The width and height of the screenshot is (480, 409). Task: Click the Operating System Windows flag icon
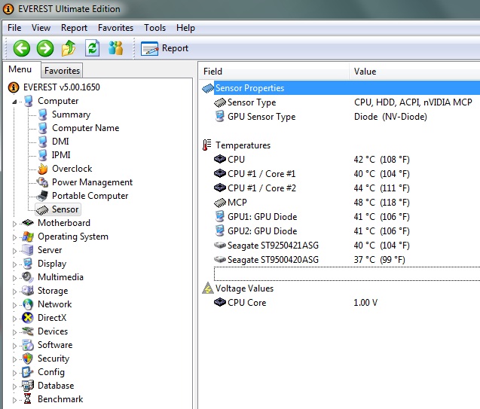28,237
